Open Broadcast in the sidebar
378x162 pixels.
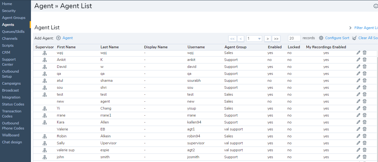[10, 90]
